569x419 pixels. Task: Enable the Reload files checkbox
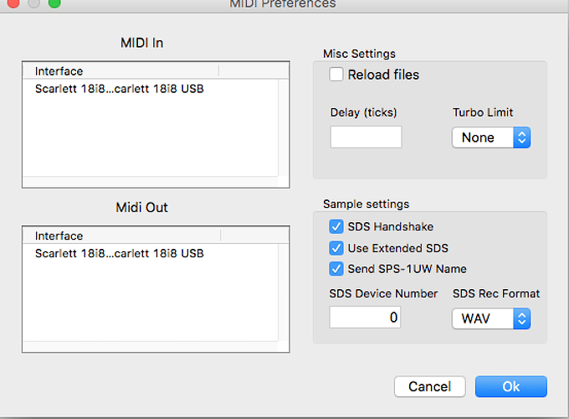336,75
